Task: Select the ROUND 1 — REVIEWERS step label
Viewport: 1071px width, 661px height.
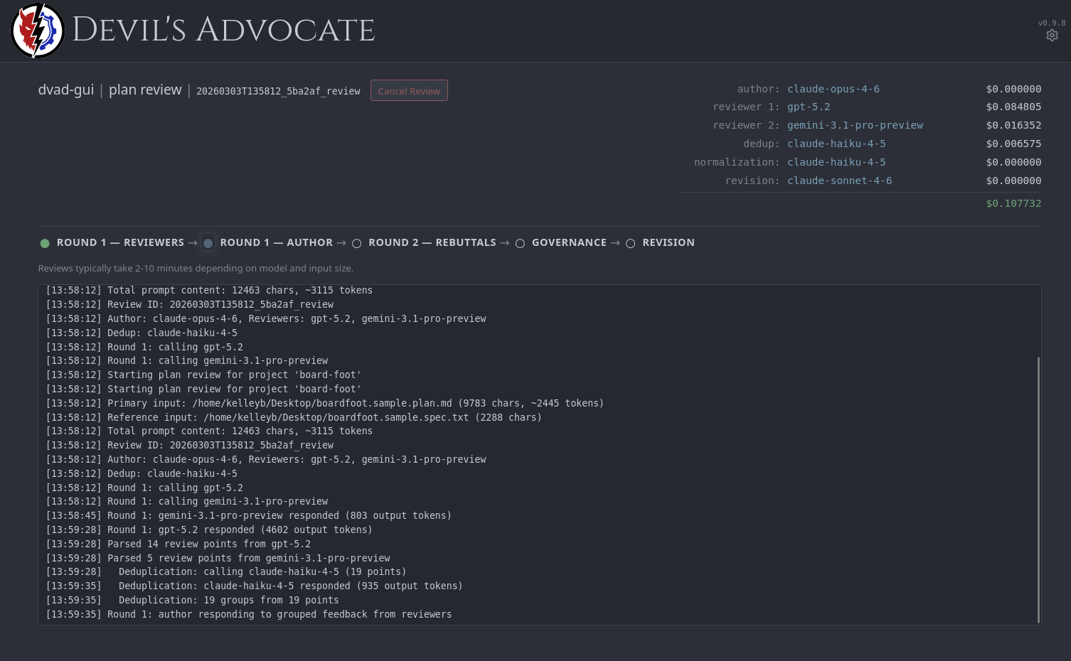Action: pos(120,242)
